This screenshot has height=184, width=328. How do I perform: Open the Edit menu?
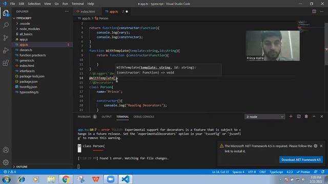click(x=21, y=4)
